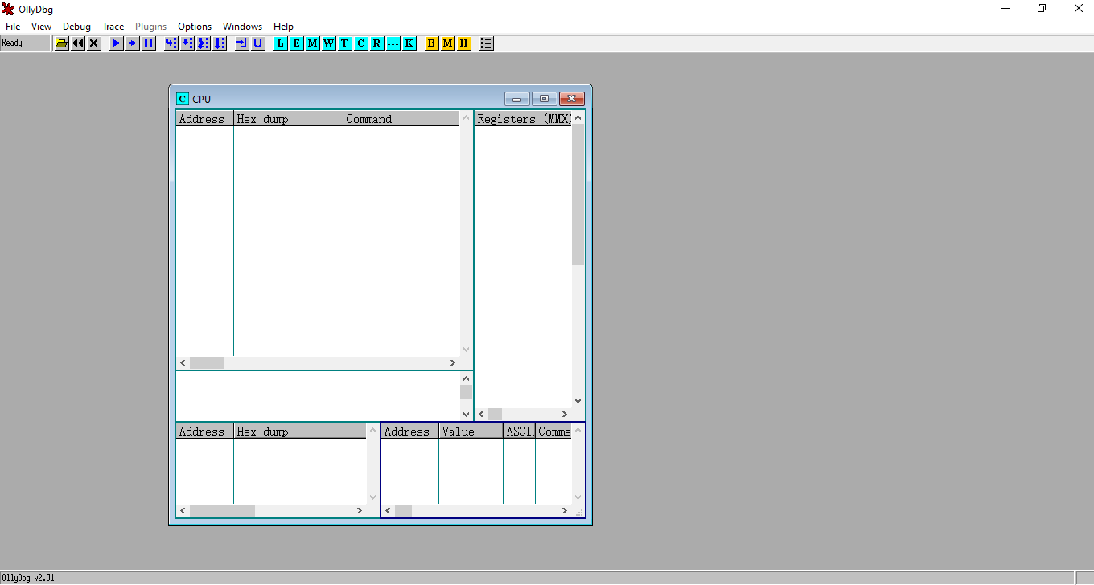Image resolution: width=1094 pixels, height=585 pixels.
Task: Open the Help menu
Action: [x=283, y=27]
